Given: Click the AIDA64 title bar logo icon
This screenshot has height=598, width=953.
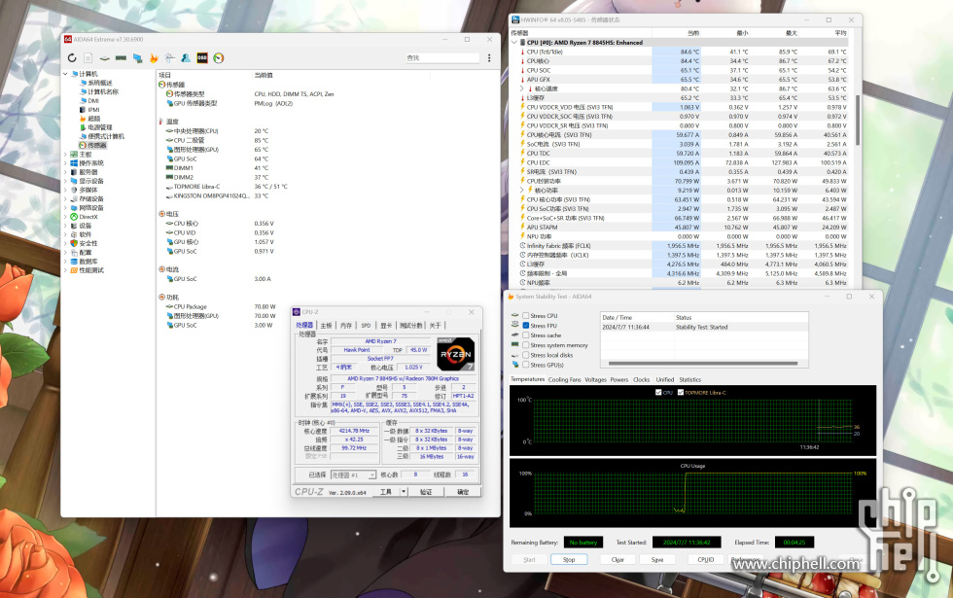Looking at the screenshot, I should [68, 39].
